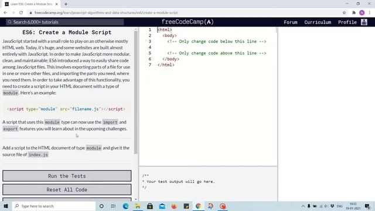Image resolution: width=375 pixels, height=211 pixels.
Task: Click the browser forward arrow
Action: [x=13, y=13]
